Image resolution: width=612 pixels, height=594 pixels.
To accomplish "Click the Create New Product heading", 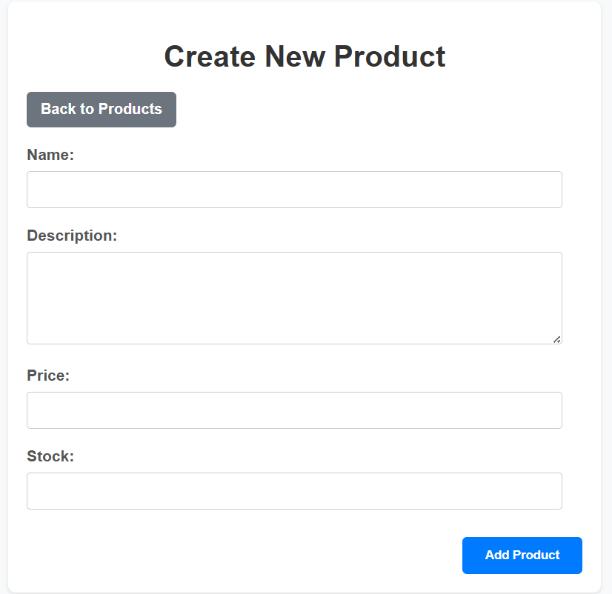I will click(x=305, y=56).
